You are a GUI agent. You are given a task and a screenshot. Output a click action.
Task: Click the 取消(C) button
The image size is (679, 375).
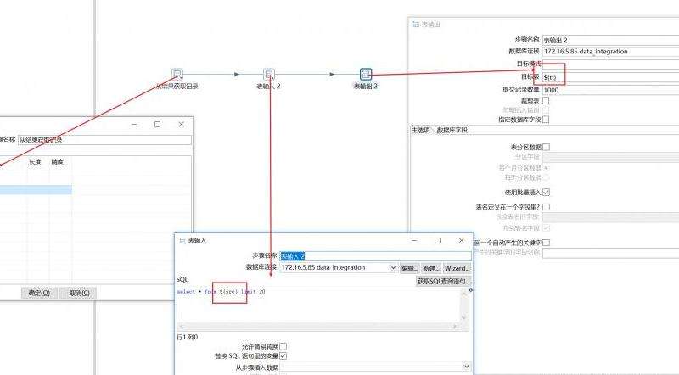click(79, 293)
